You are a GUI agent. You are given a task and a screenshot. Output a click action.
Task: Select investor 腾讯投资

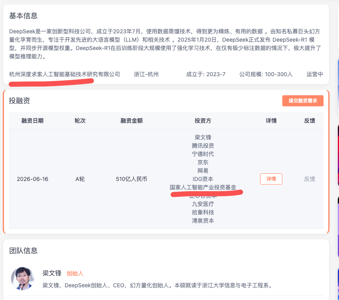click(x=203, y=146)
